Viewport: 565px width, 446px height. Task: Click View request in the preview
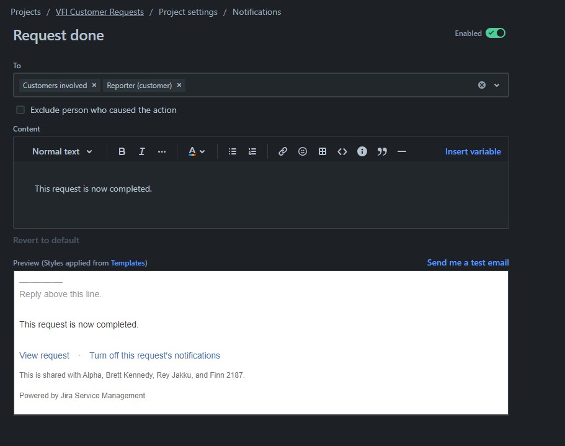[44, 355]
